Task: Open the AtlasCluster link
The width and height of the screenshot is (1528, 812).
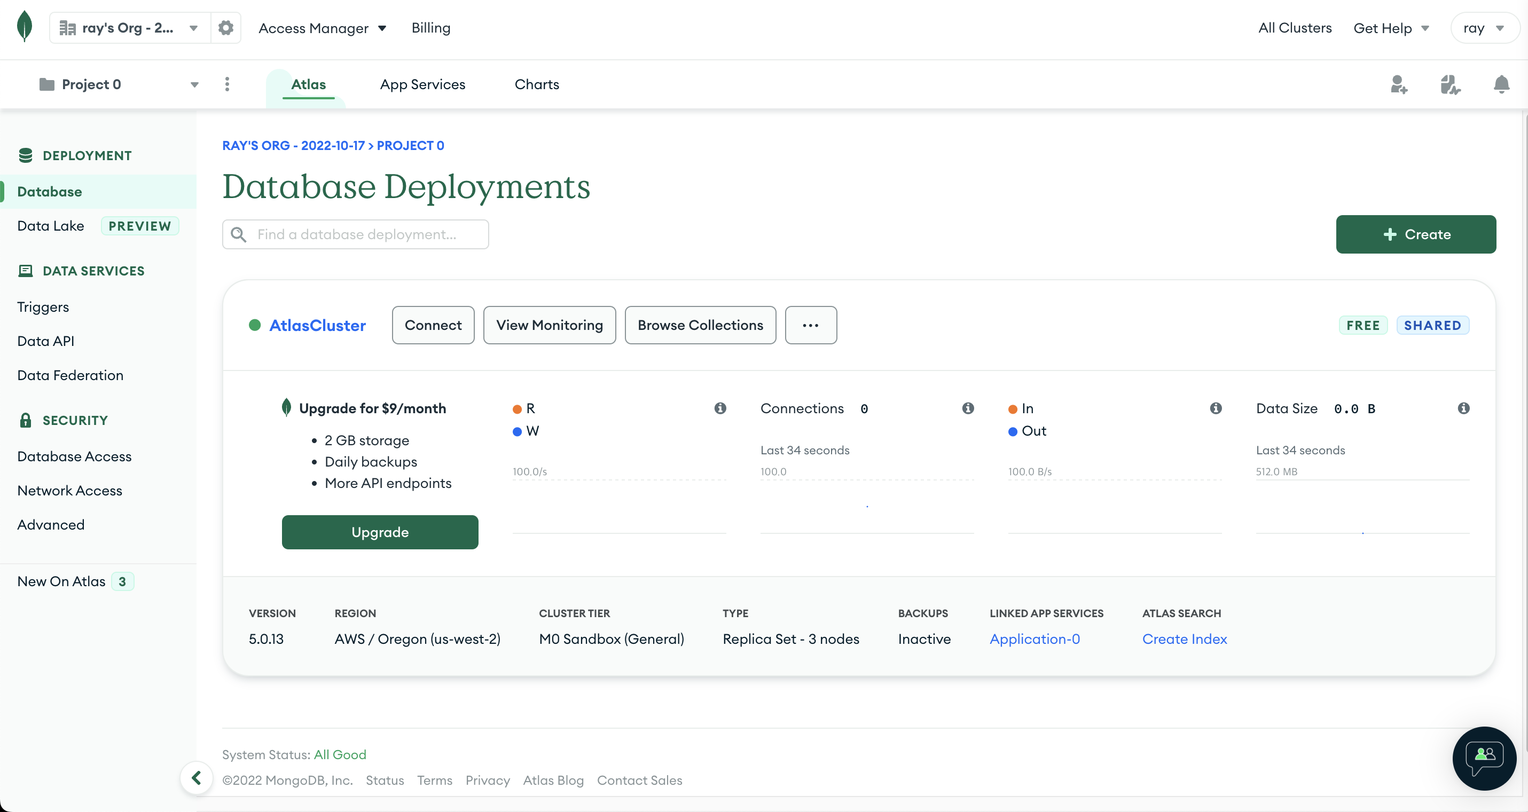Action: point(317,325)
